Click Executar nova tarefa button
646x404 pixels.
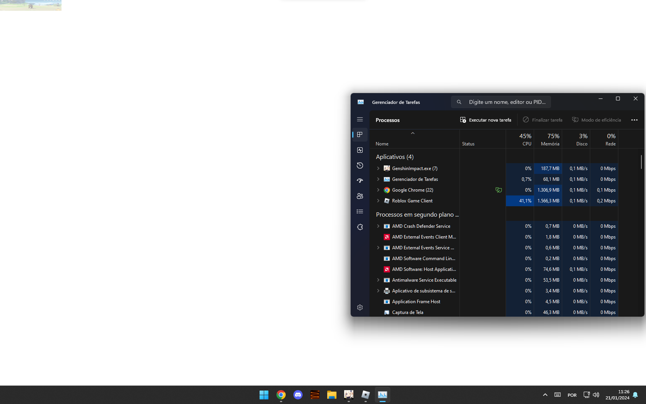486,120
